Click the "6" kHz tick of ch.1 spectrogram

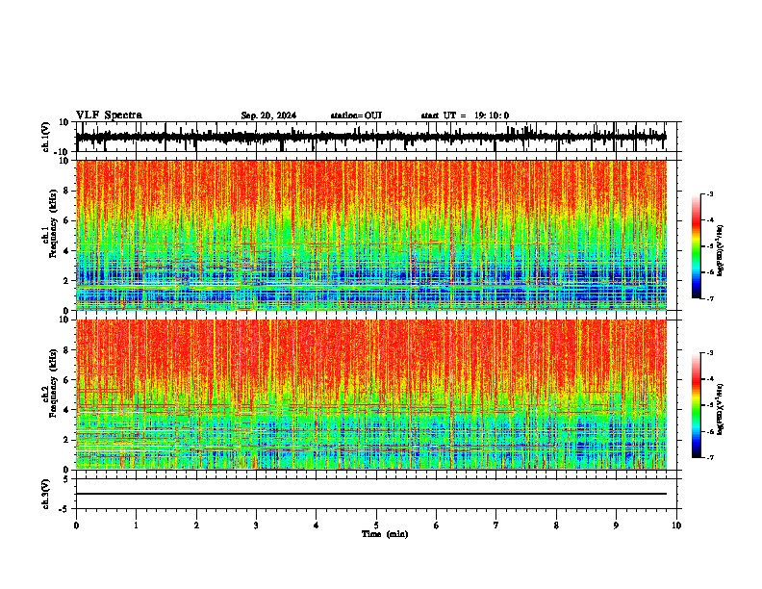pos(66,220)
